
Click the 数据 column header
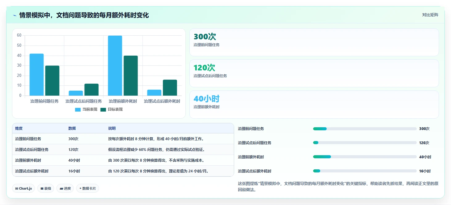pyautogui.click(x=72, y=128)
